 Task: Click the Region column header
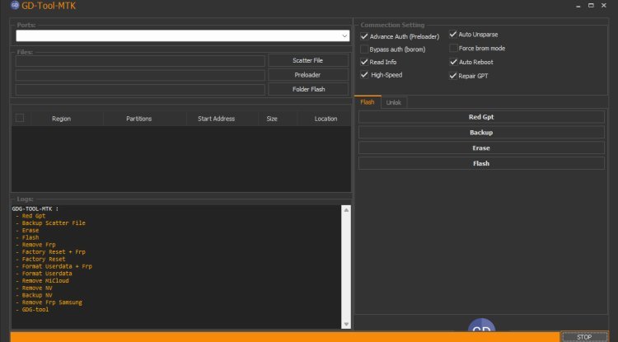61,119
